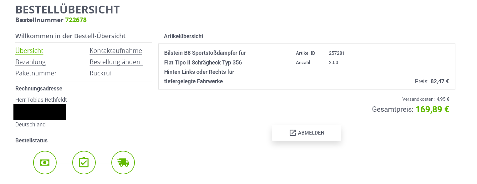
Task: Click the green Gesamtpreis 169,89 €
Action: [x=432, y=110]
